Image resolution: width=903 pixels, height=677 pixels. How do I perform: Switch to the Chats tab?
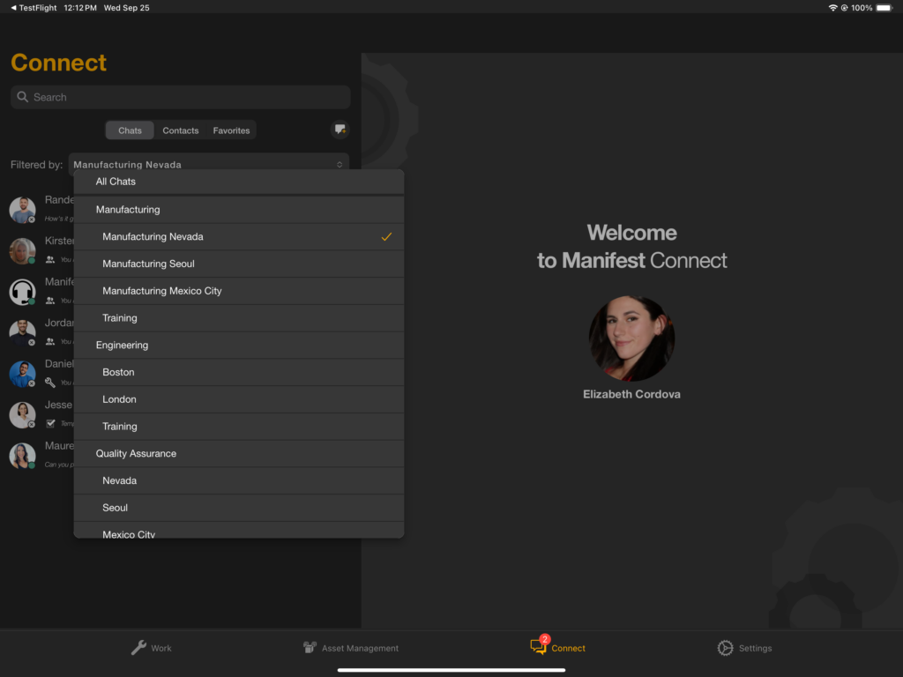130,130
